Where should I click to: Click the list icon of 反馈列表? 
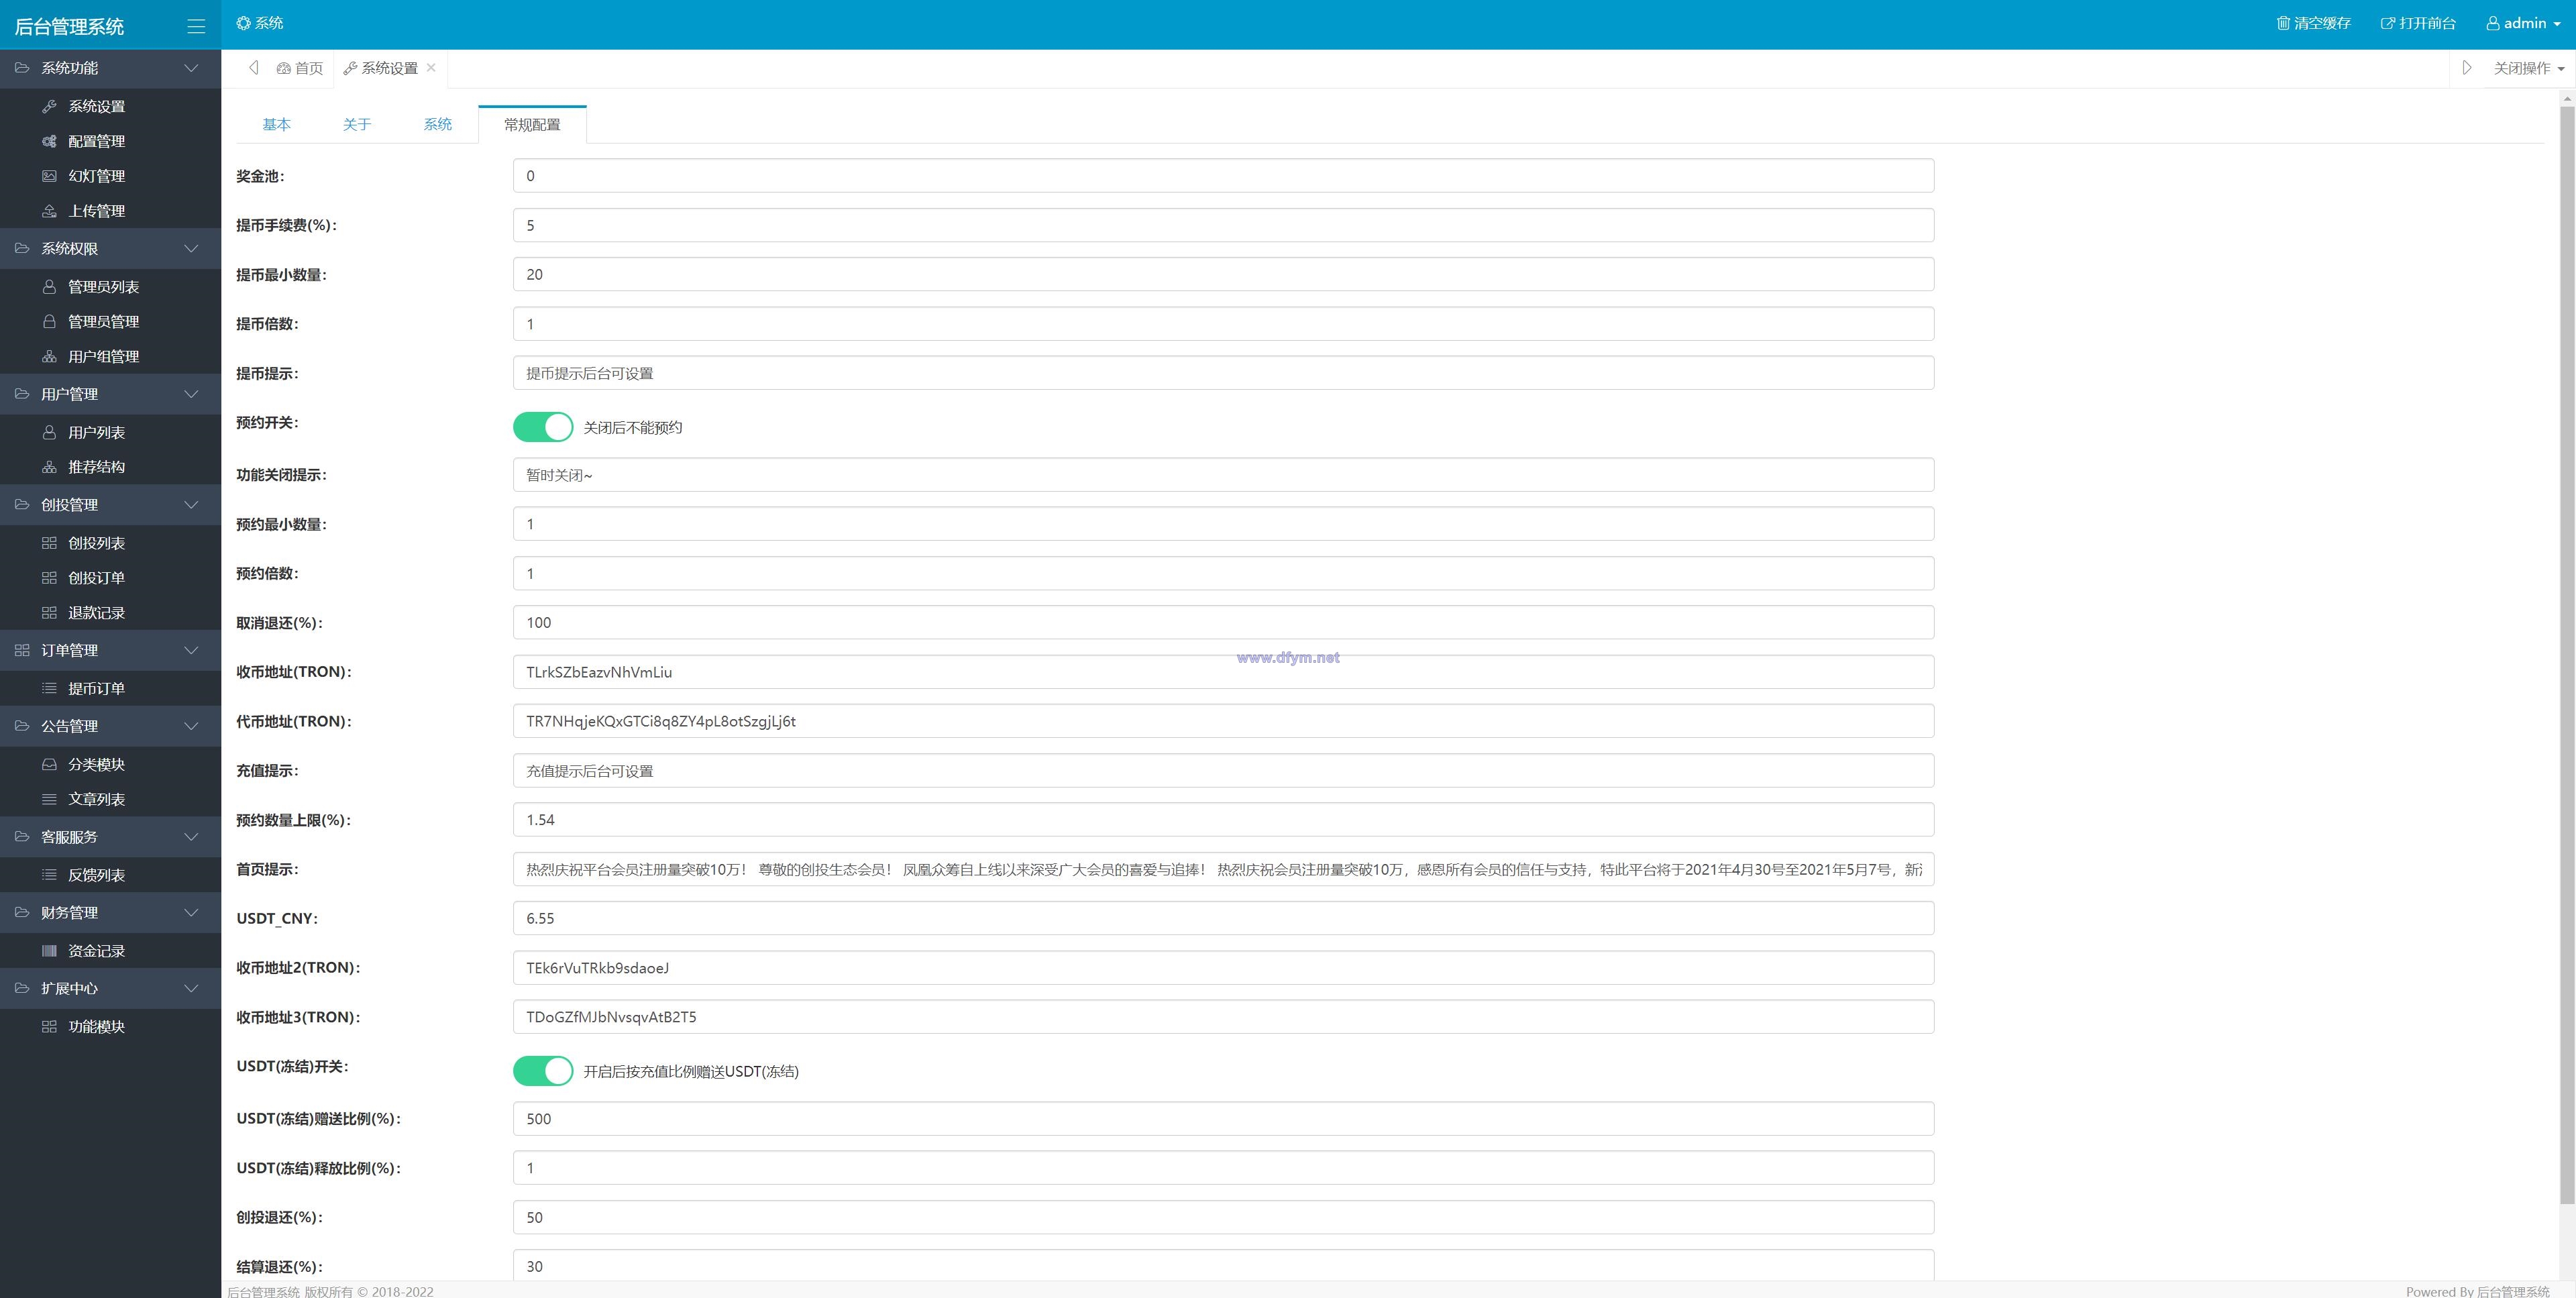click(x=49, y=875)
